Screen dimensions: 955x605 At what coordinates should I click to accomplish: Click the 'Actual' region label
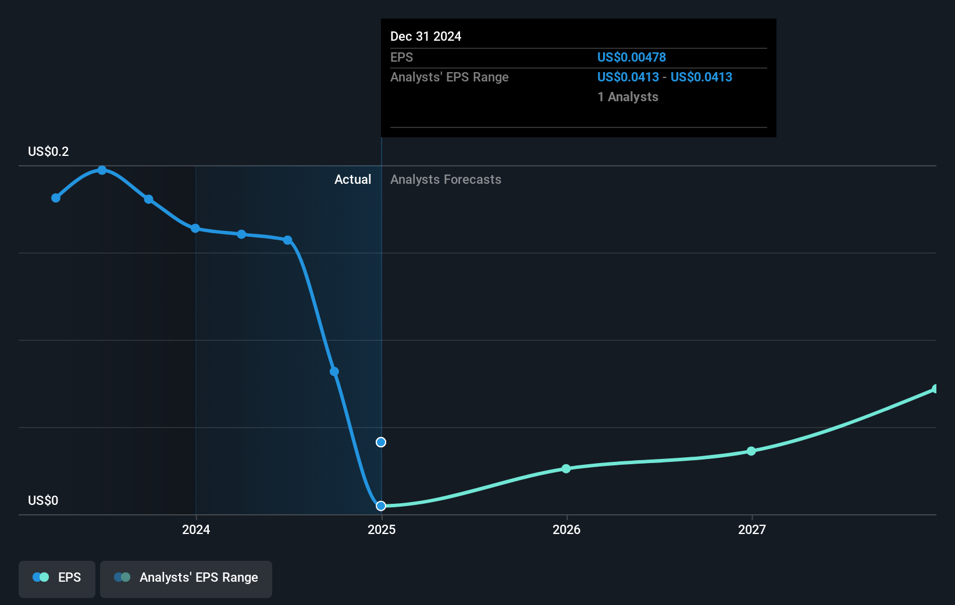pyautogui.click(x=352, y=179)
